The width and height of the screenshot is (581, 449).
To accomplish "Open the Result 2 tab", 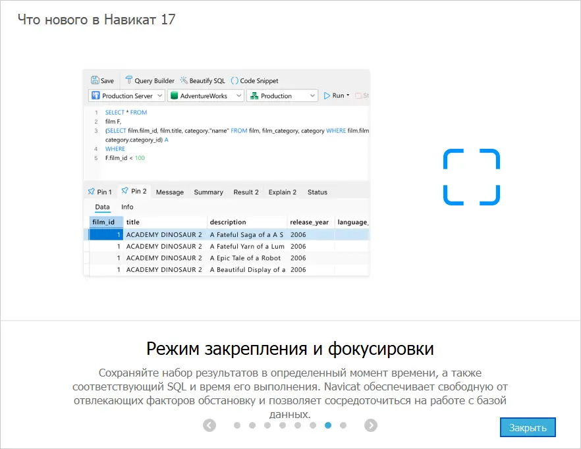I will 246,192.
